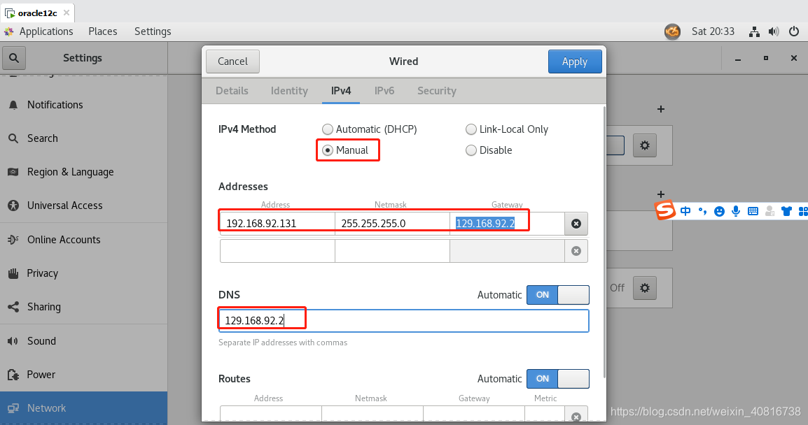Click the volume icon in top bar
This screenshot has height=425, width=808.
(x=774, y=32)
